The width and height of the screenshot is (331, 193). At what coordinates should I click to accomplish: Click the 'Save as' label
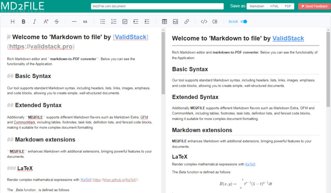click(x=238, y=6)
